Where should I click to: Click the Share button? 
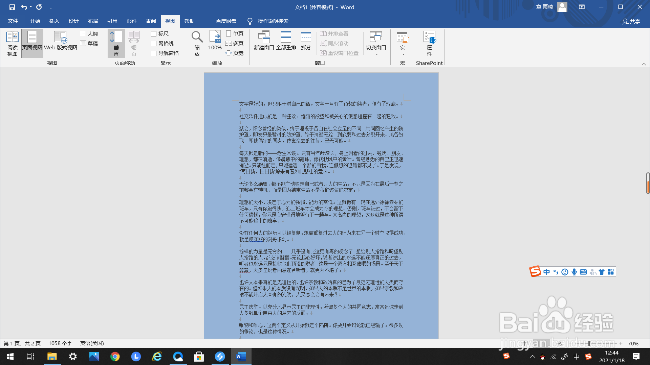[631, 22]
